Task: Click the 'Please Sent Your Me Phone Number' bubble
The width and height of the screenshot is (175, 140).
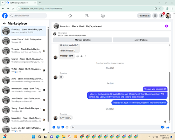Action: click(x=139, y=103)
